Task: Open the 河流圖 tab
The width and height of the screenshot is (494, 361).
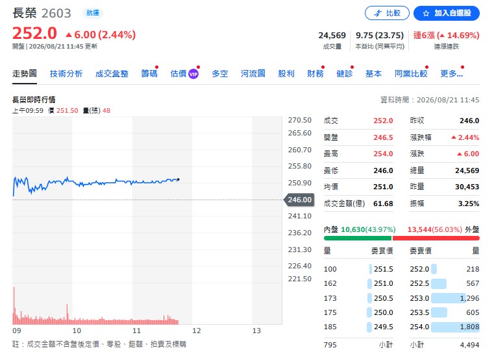Action: pyautogui.click(x=253, y=74)
